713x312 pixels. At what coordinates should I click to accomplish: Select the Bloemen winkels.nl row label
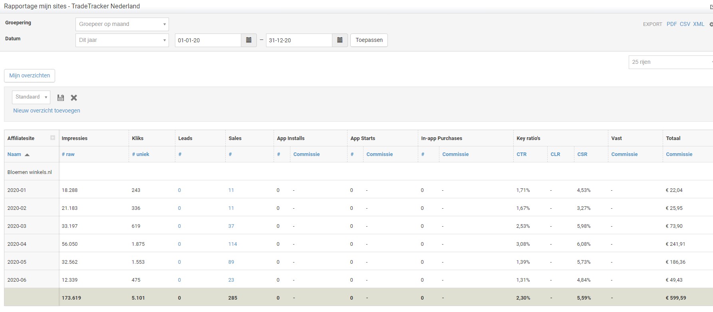click(30, 172)
